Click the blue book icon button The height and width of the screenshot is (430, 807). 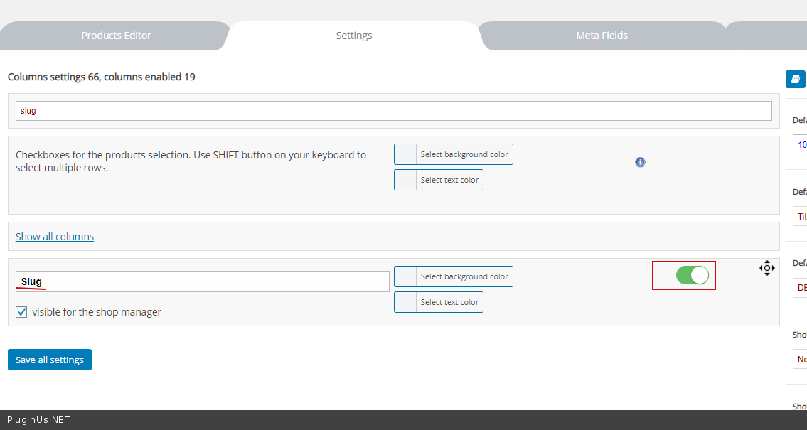coord(795,79)
